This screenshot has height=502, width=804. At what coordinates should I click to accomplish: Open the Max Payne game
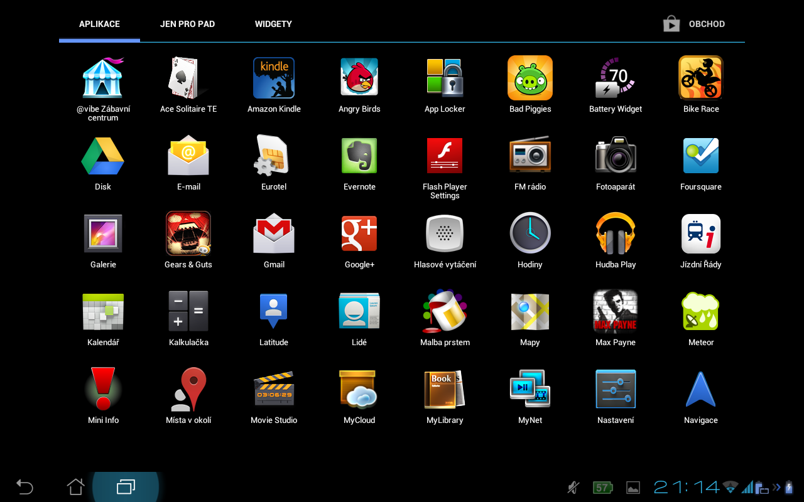point(616,312)
